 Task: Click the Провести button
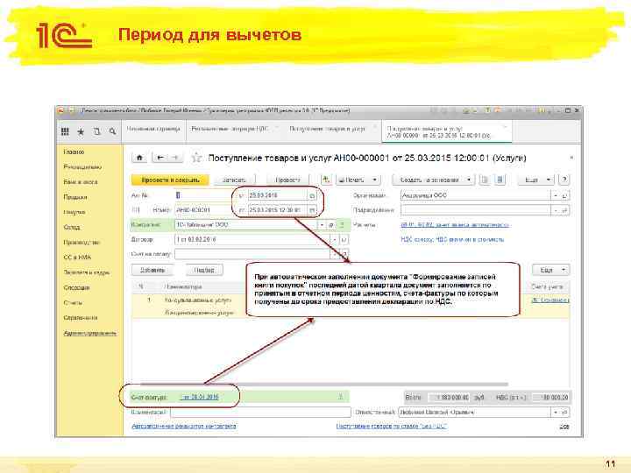287,180
